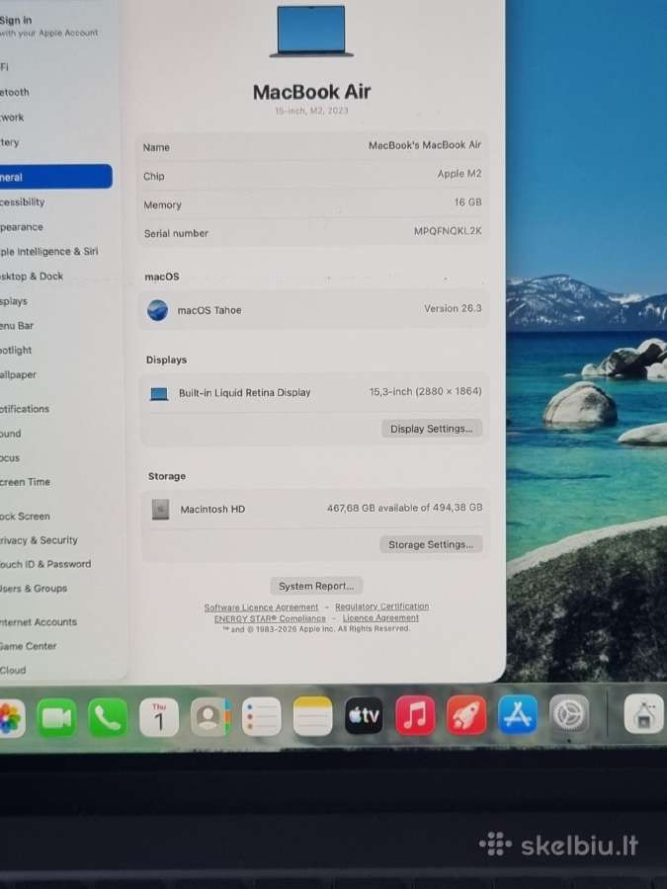
Task: Click the 467,68 GB available text
Action: 404,508
